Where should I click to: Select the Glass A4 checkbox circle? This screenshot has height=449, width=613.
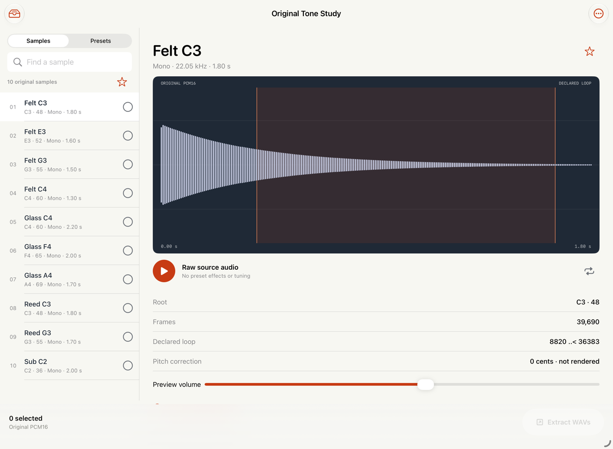pos(128,279)
